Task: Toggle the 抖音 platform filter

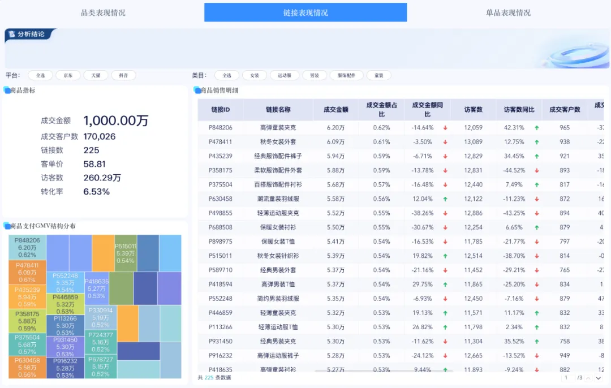Action: click(x=123, y=75)
